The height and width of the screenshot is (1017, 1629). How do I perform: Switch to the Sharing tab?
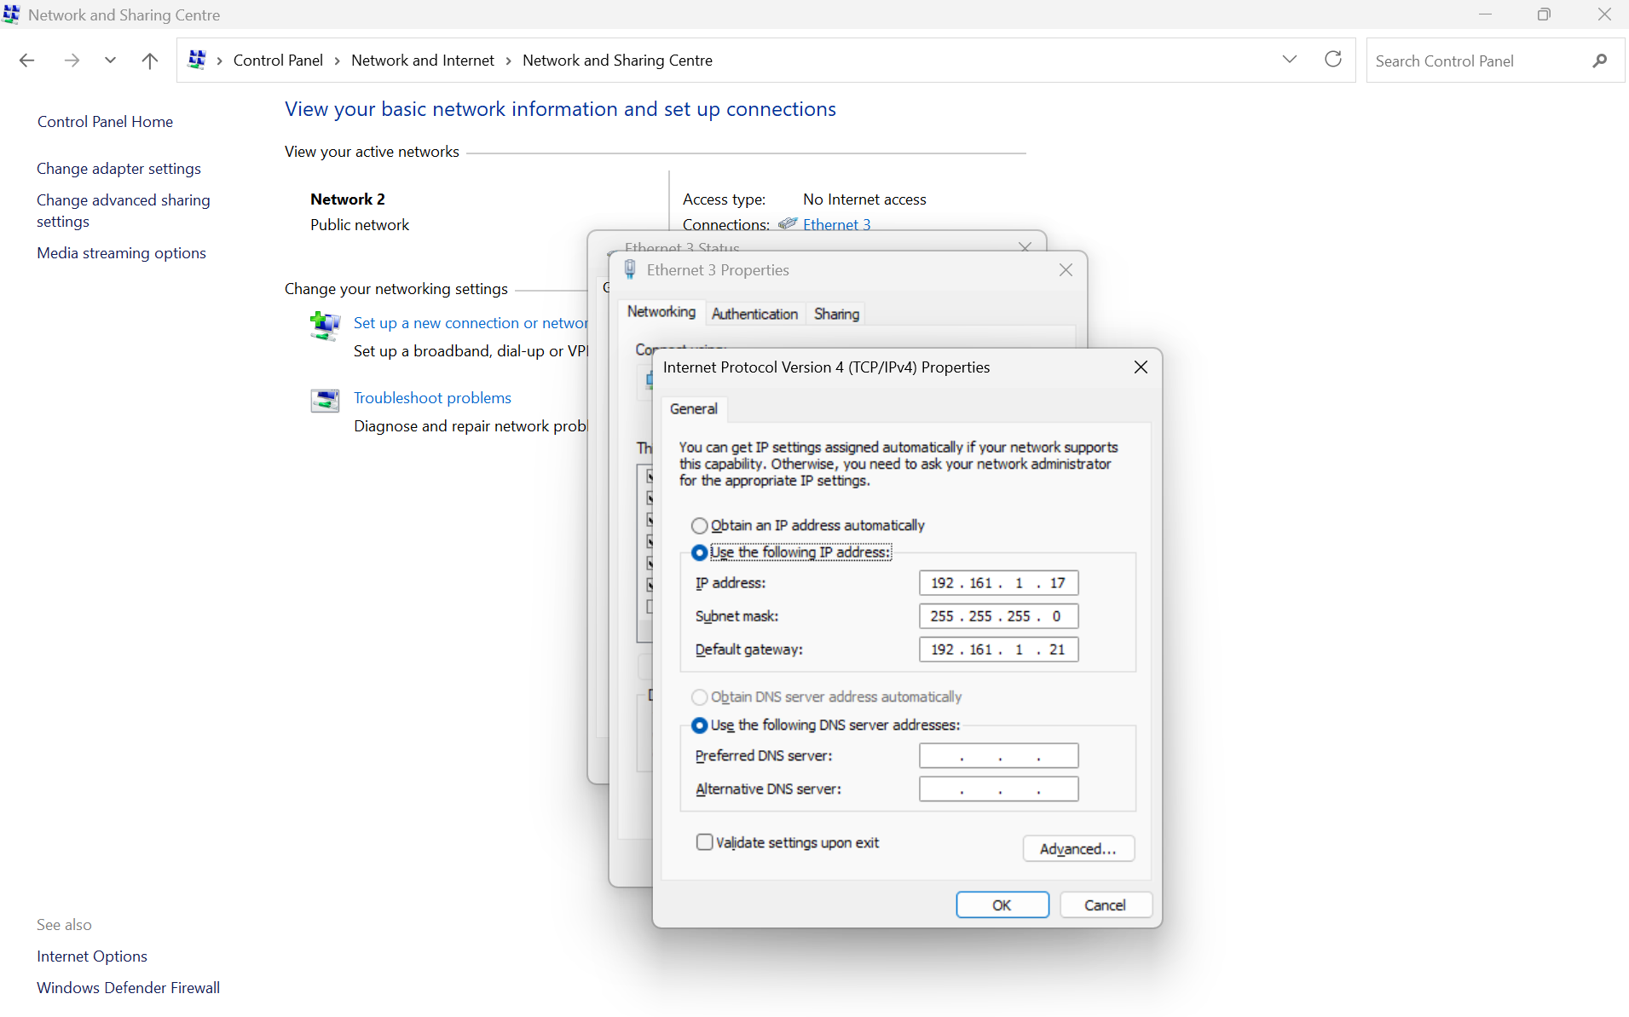pyautogui.click(x=835, y=313)
